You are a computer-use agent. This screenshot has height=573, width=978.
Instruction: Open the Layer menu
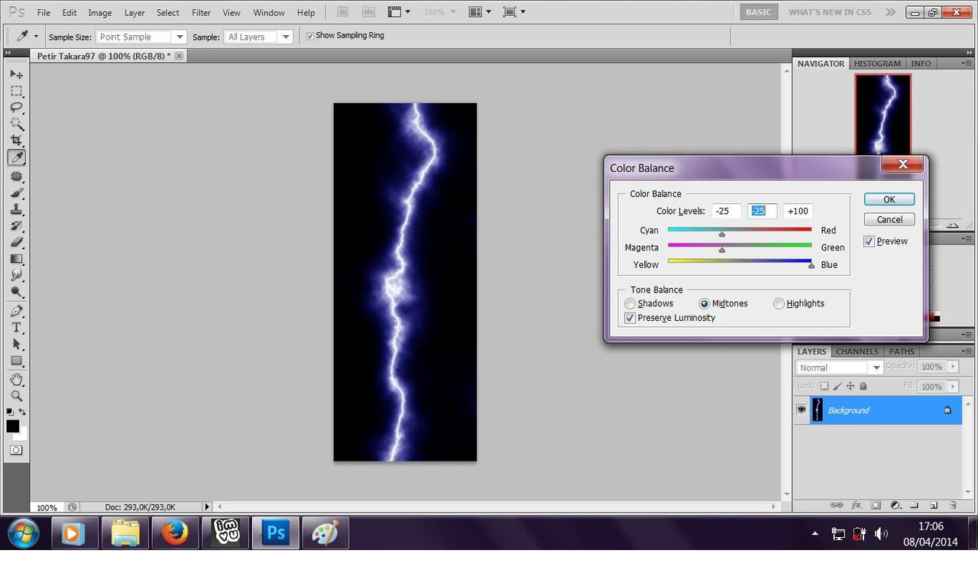(x=134, y=12)
